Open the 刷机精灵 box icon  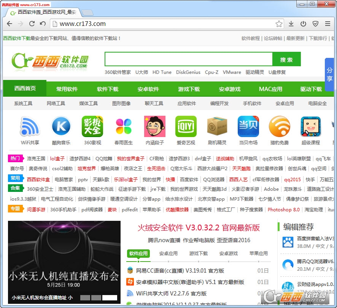coord(217,126)
